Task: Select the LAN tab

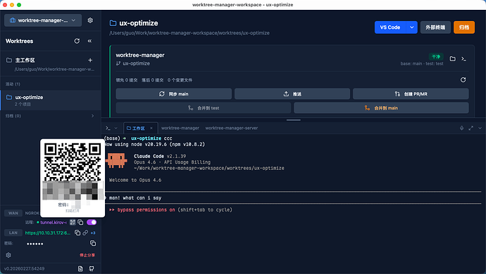Action: coord(13,233)
